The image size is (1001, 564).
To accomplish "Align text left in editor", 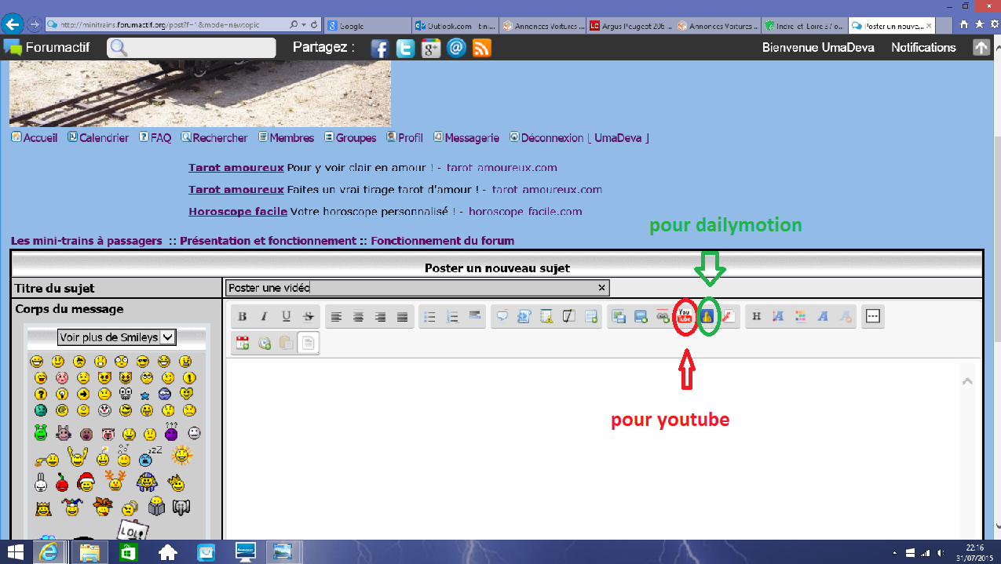I will (x=337, y=317).
